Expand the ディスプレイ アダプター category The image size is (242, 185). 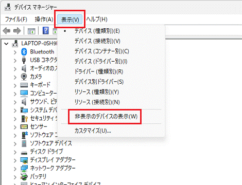15,161
